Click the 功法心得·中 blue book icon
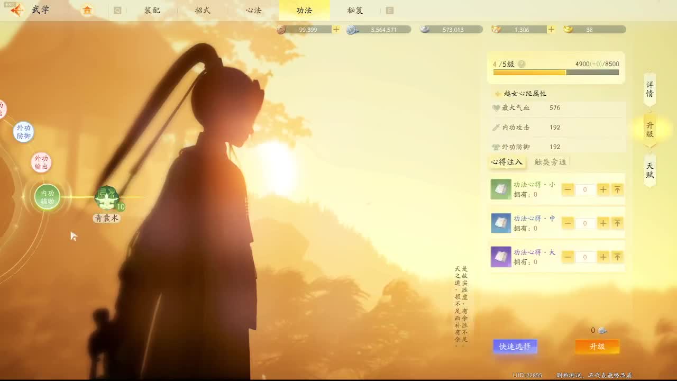This screenshot has width=677, height=381. tap(501, 223)
